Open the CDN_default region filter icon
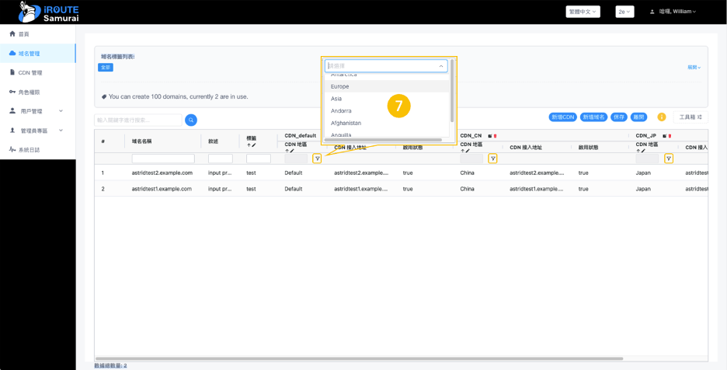Screen dimensions: 727x370 [x=317, y=159]
